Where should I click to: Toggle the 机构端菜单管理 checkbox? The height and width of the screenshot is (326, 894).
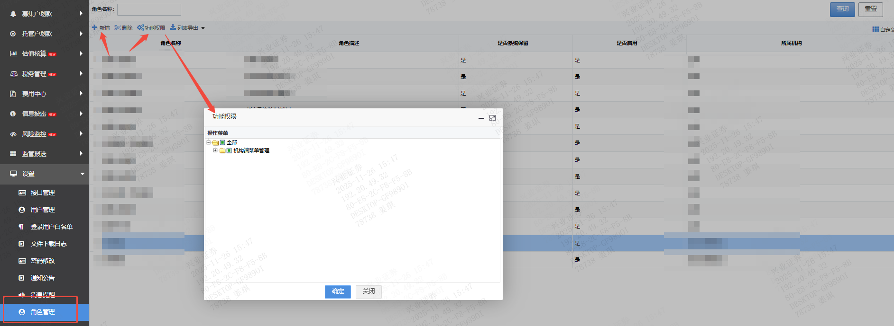click(229, 150)
